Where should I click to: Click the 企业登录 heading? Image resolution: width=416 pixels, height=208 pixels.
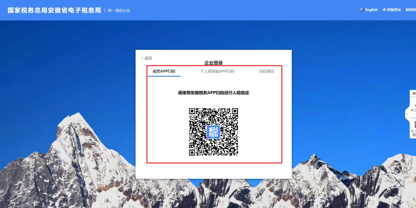(x=213, y=63)
